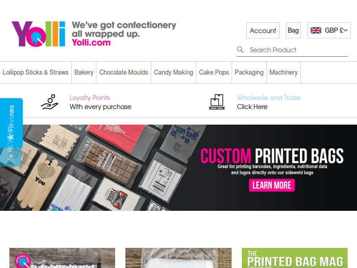Expand the GBP £ currency dropdown
The width and height of the screenshot is (357, 268).
329,30
